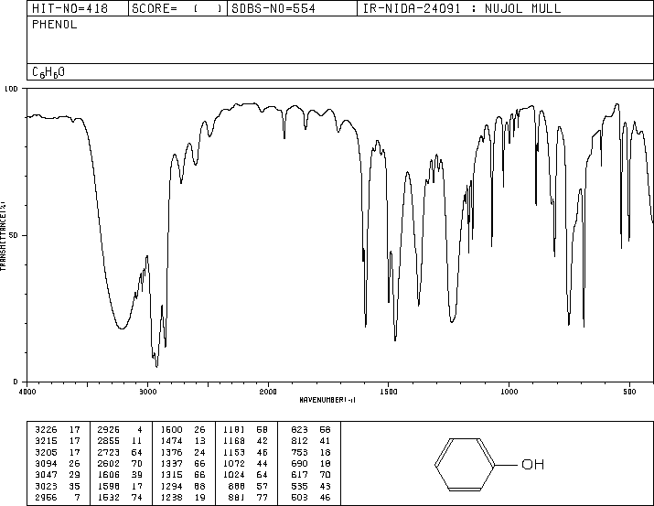Select peak value 2723 in the table

coord(109,452)
